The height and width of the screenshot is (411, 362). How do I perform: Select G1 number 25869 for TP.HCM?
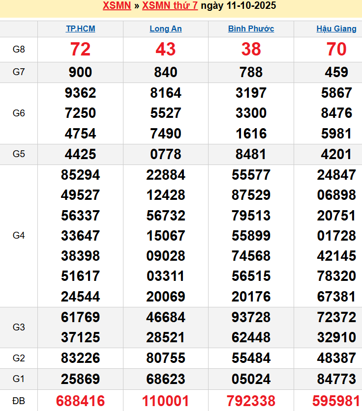point(81,379)
